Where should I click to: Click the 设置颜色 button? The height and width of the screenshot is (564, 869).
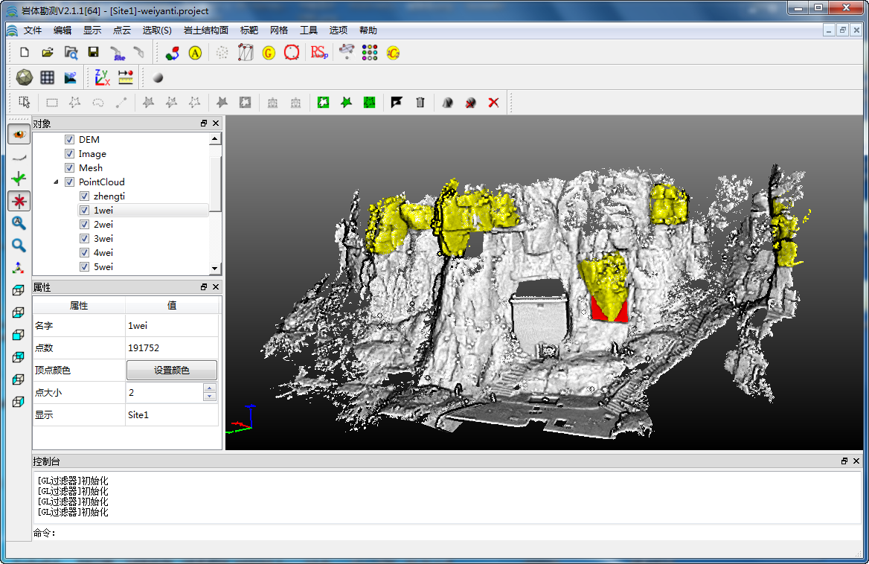click(172, 370)
